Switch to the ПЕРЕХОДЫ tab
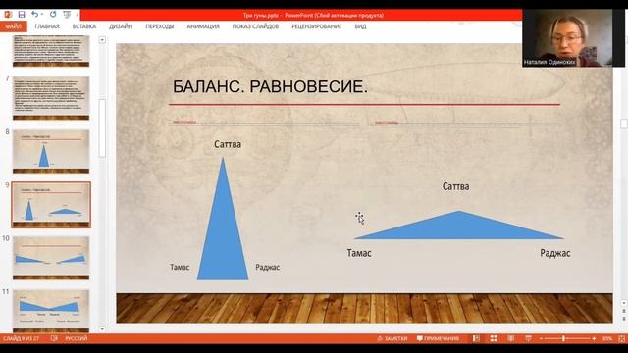The width and height of the screenshot is (628, 353). pos(159,26)
